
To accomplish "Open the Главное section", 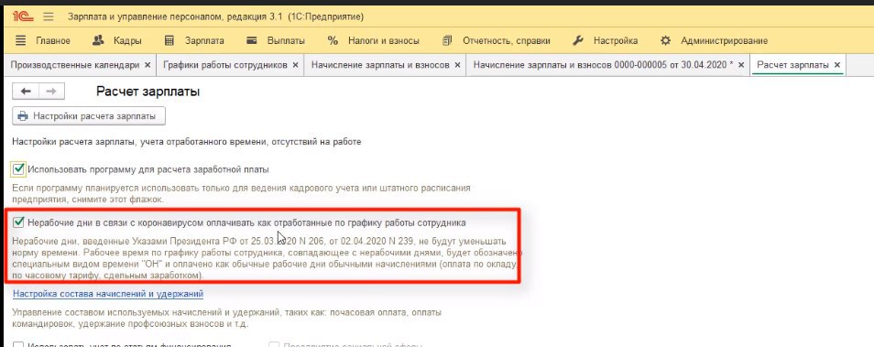I will [43, 40].
